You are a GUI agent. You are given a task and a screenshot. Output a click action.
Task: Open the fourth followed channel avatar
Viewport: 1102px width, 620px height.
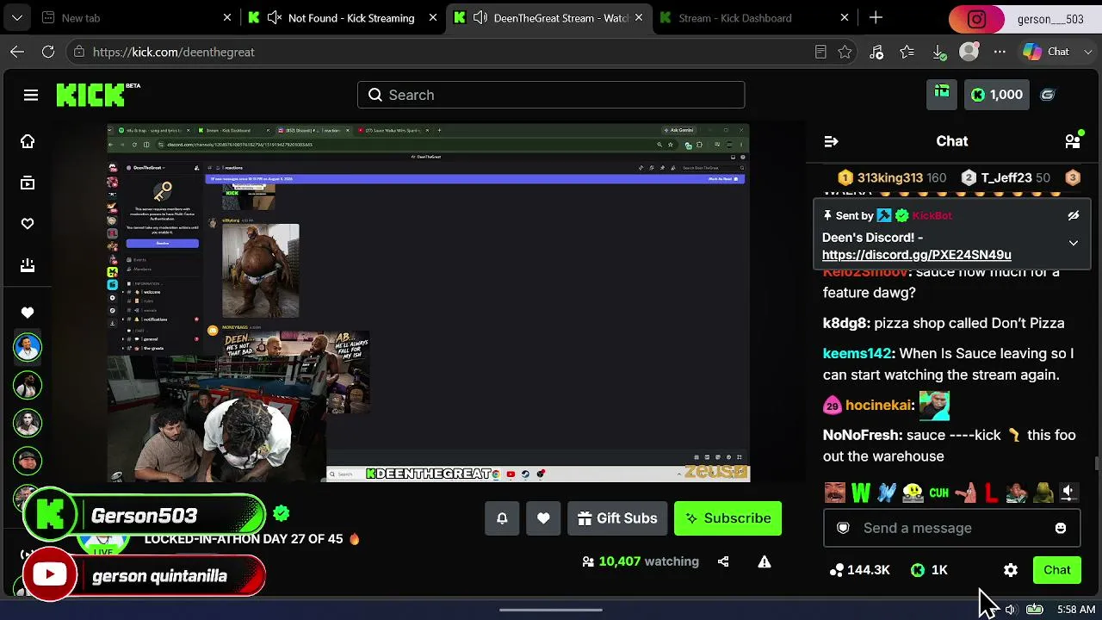pyautogui.click(x=28, y=461)
